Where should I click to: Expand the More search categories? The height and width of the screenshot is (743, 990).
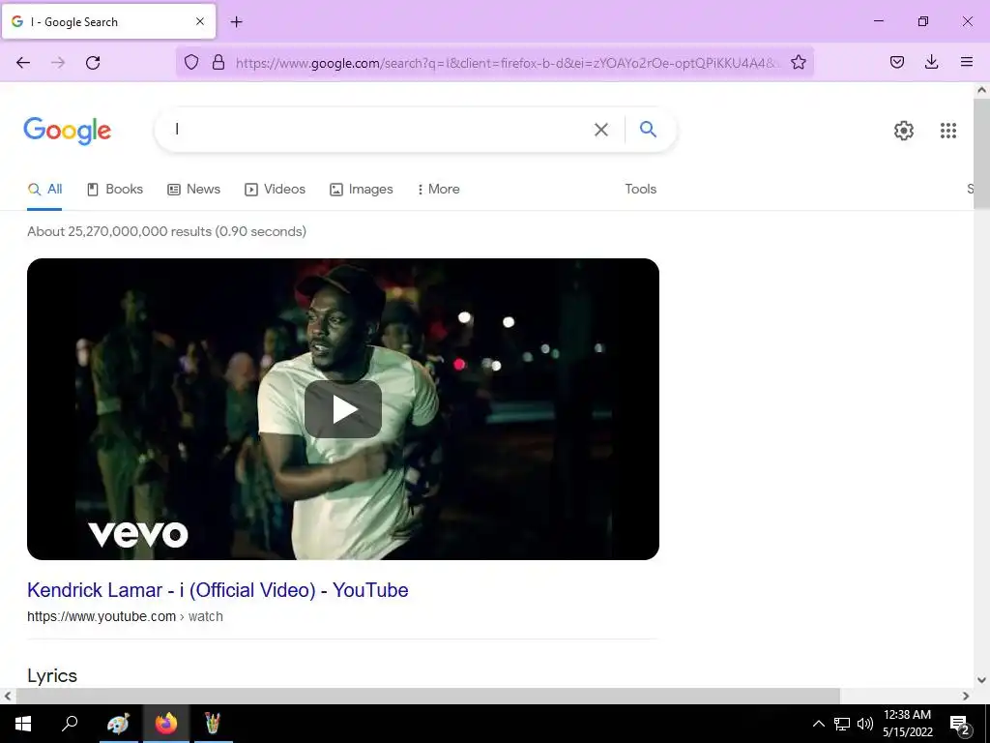click(x=438, y=189)
